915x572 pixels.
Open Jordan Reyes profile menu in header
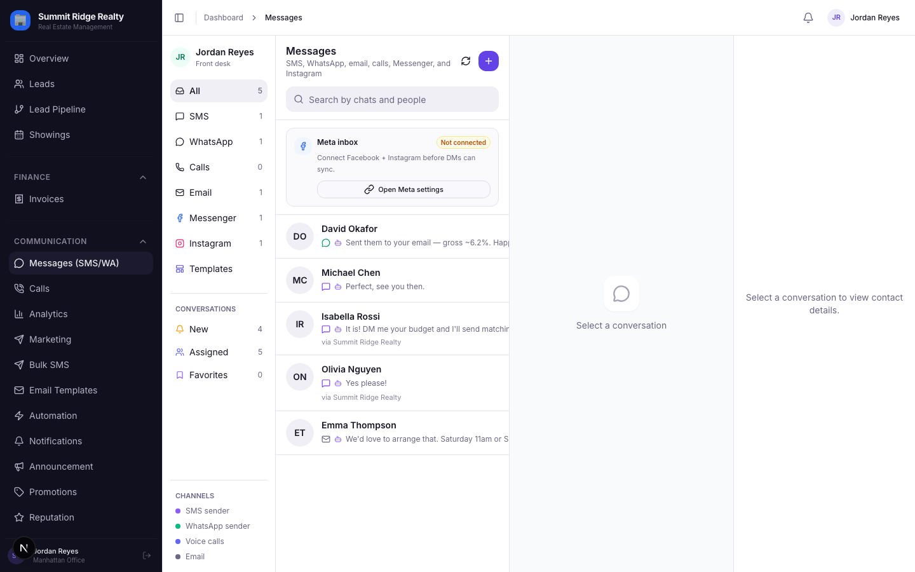pyautogui.click(x=864, y=18)
